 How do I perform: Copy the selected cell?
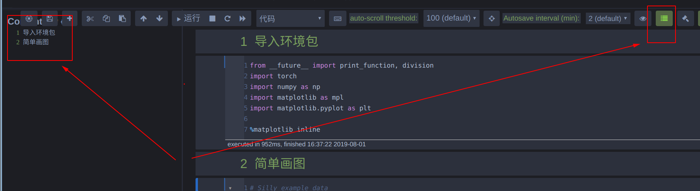click(x=106, y=19)
